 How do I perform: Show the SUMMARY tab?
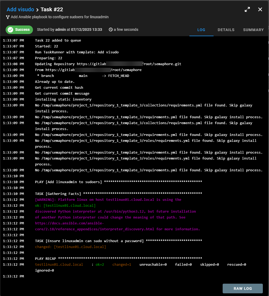[x=253, y=30]
